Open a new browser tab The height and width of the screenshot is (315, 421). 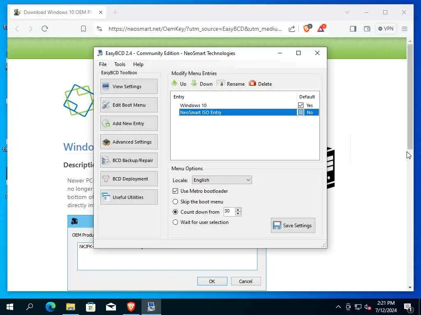coord(115,12)
